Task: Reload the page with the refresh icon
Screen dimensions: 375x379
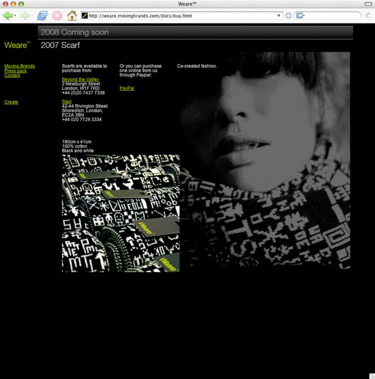Action: [42, 16]
